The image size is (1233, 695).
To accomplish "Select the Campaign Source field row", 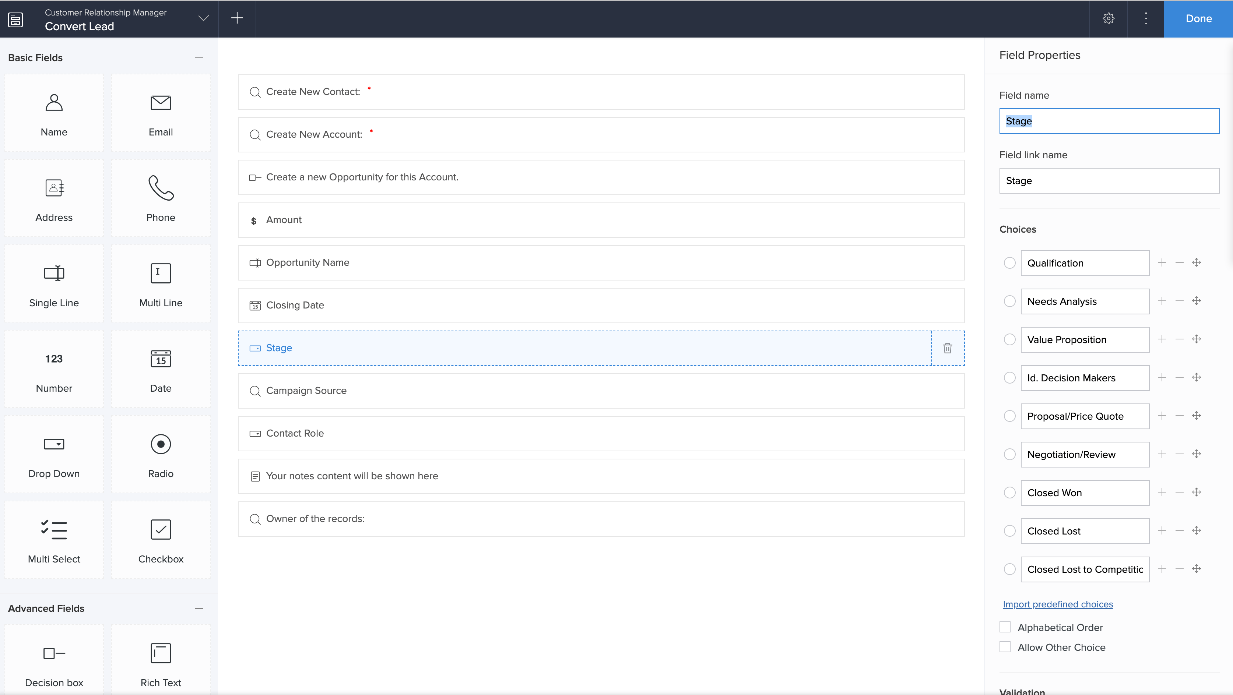I will [x=601, y=391].
